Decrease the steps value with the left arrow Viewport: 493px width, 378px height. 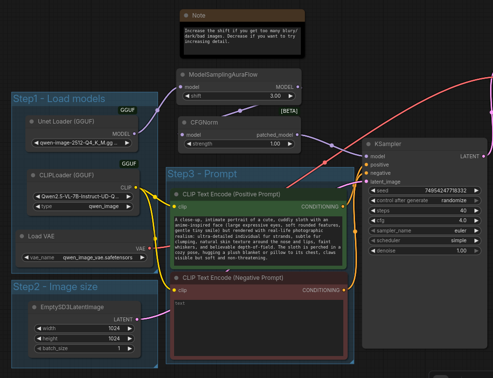pyautogui.click(x=373, y=211)
